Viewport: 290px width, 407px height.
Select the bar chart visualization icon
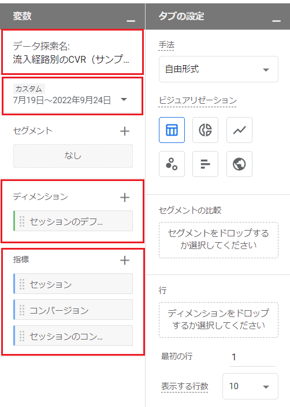[x=205, y=164]
